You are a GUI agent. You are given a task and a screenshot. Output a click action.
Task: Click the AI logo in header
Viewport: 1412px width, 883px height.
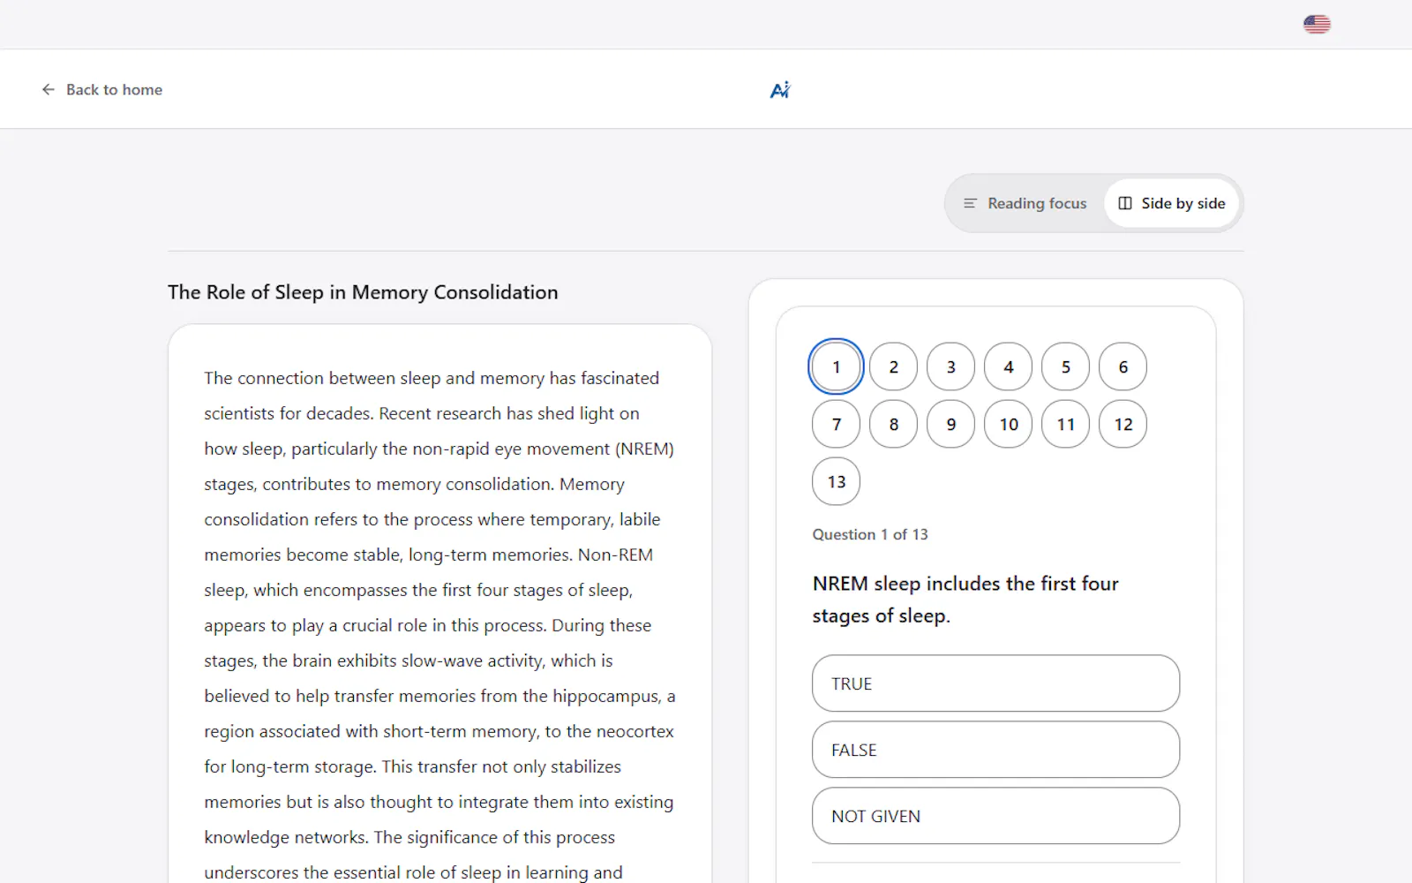pyautogui.click(x=780, y=90)
